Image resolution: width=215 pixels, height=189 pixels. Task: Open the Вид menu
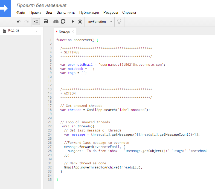(x=49, y=13)
